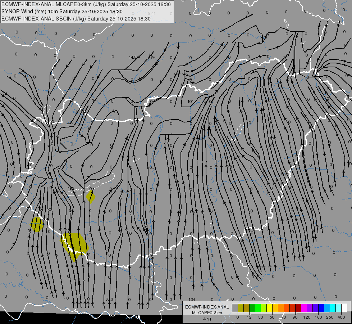
Task: Select the bright green legend swatch
Action: 258,308
